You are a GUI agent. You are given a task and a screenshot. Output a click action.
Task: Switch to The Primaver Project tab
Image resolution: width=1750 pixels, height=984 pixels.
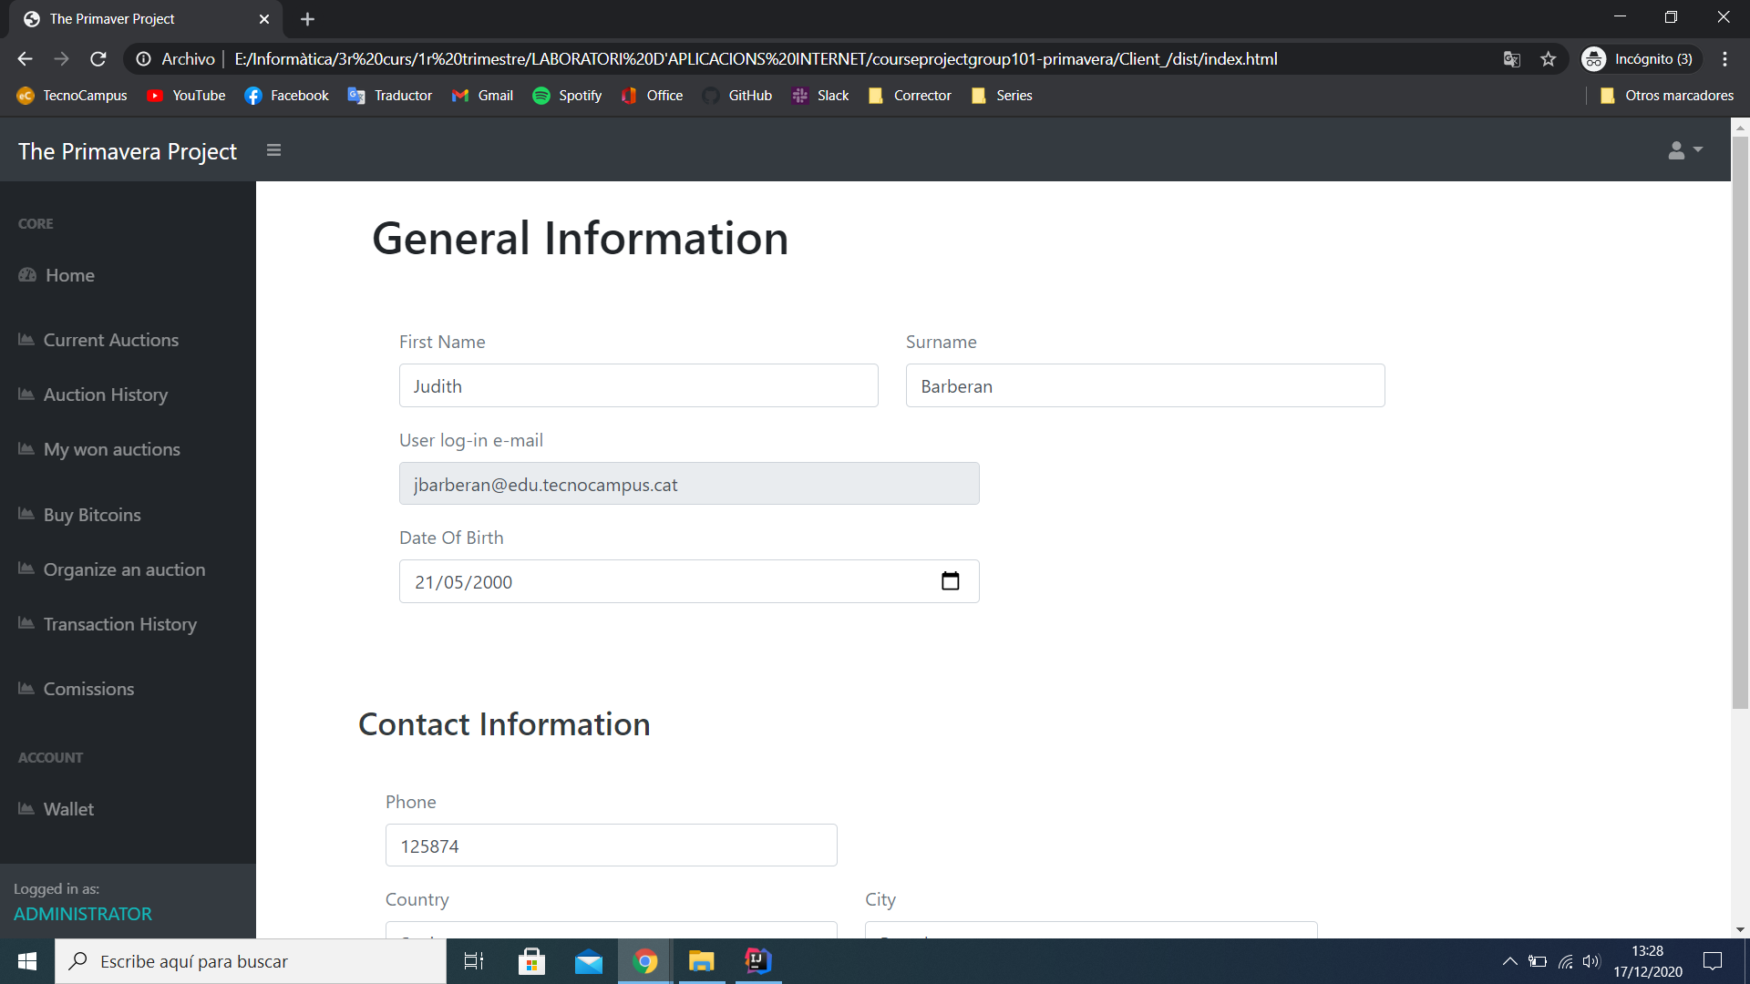click(111, 18)
